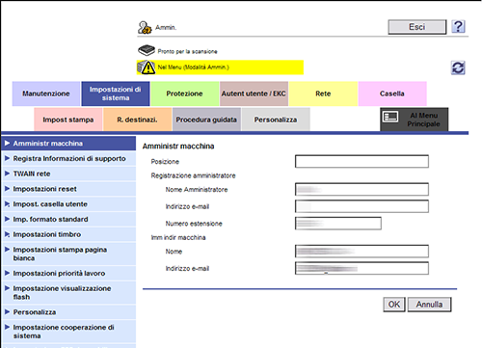The width and height of the screenshot is (482, 348).
Task: Click the yellow warning triangle icon
Action: (147, 67)
